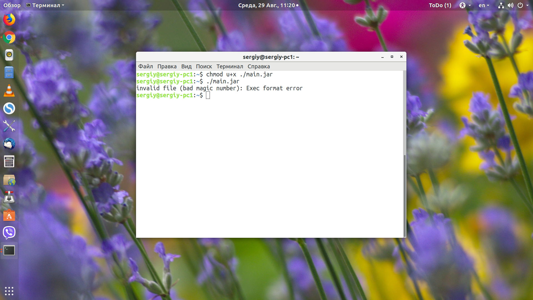Click the Terminal icon in the dock

tap(9, 251)
